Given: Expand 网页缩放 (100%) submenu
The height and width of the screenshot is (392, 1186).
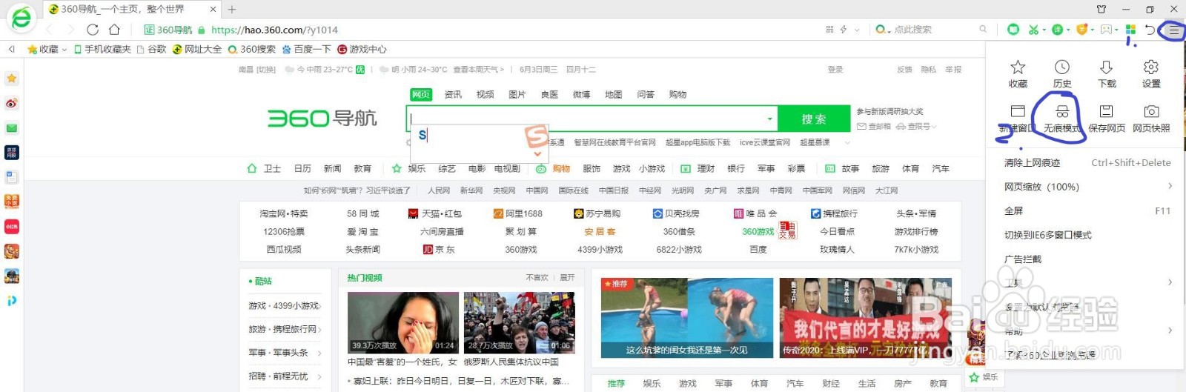Looking at the screenshot, I should [1170, 187].
